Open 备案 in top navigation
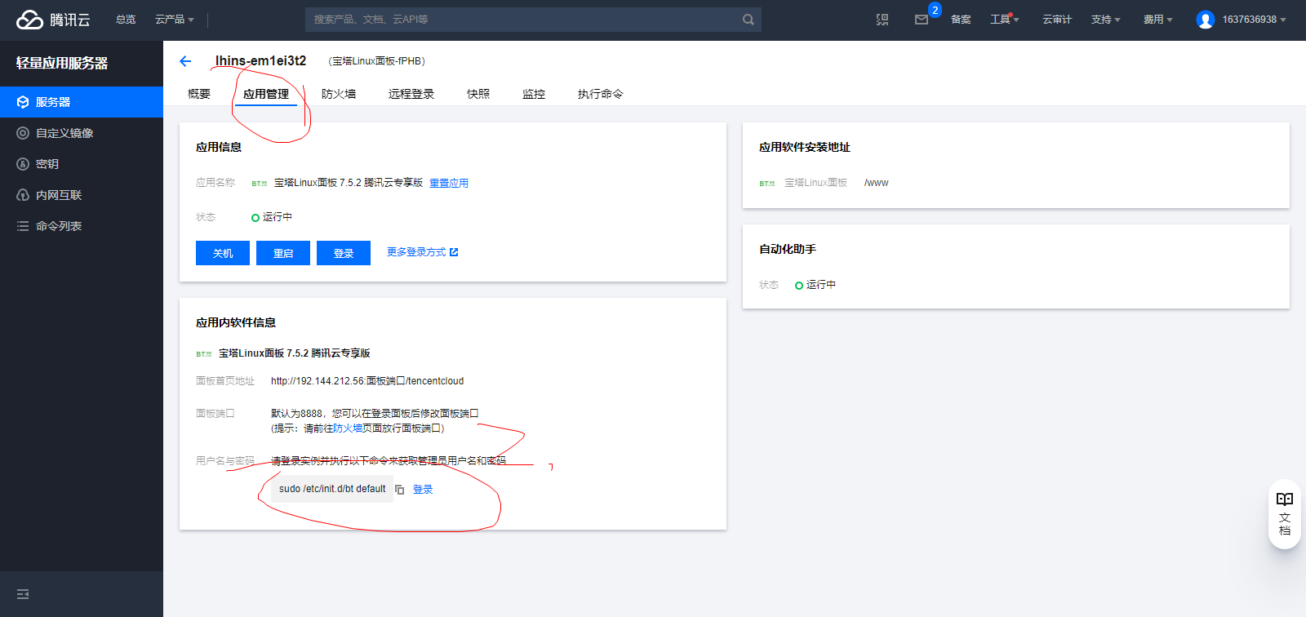 click(x=961, y=20)
